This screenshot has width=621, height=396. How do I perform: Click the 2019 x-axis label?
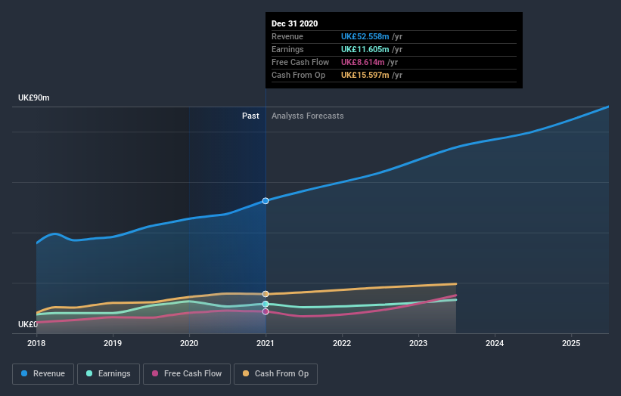(113, 343)
